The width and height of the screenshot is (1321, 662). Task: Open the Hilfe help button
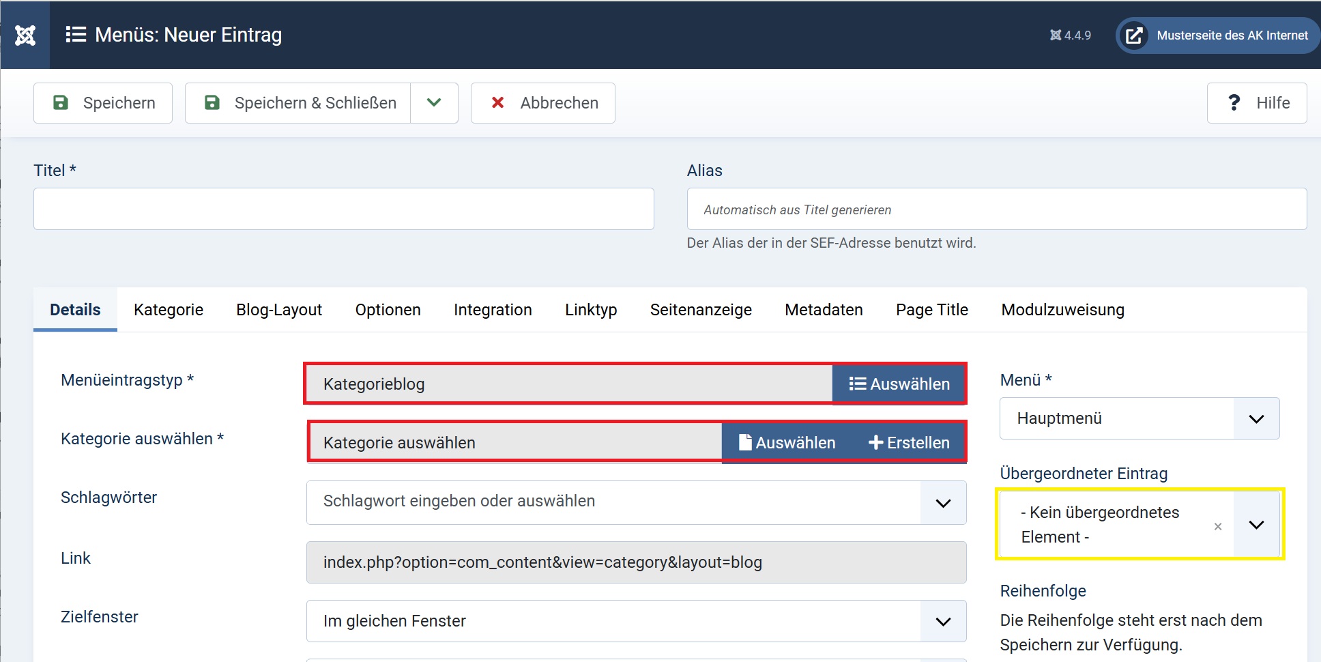click(x=1257, y=103)
